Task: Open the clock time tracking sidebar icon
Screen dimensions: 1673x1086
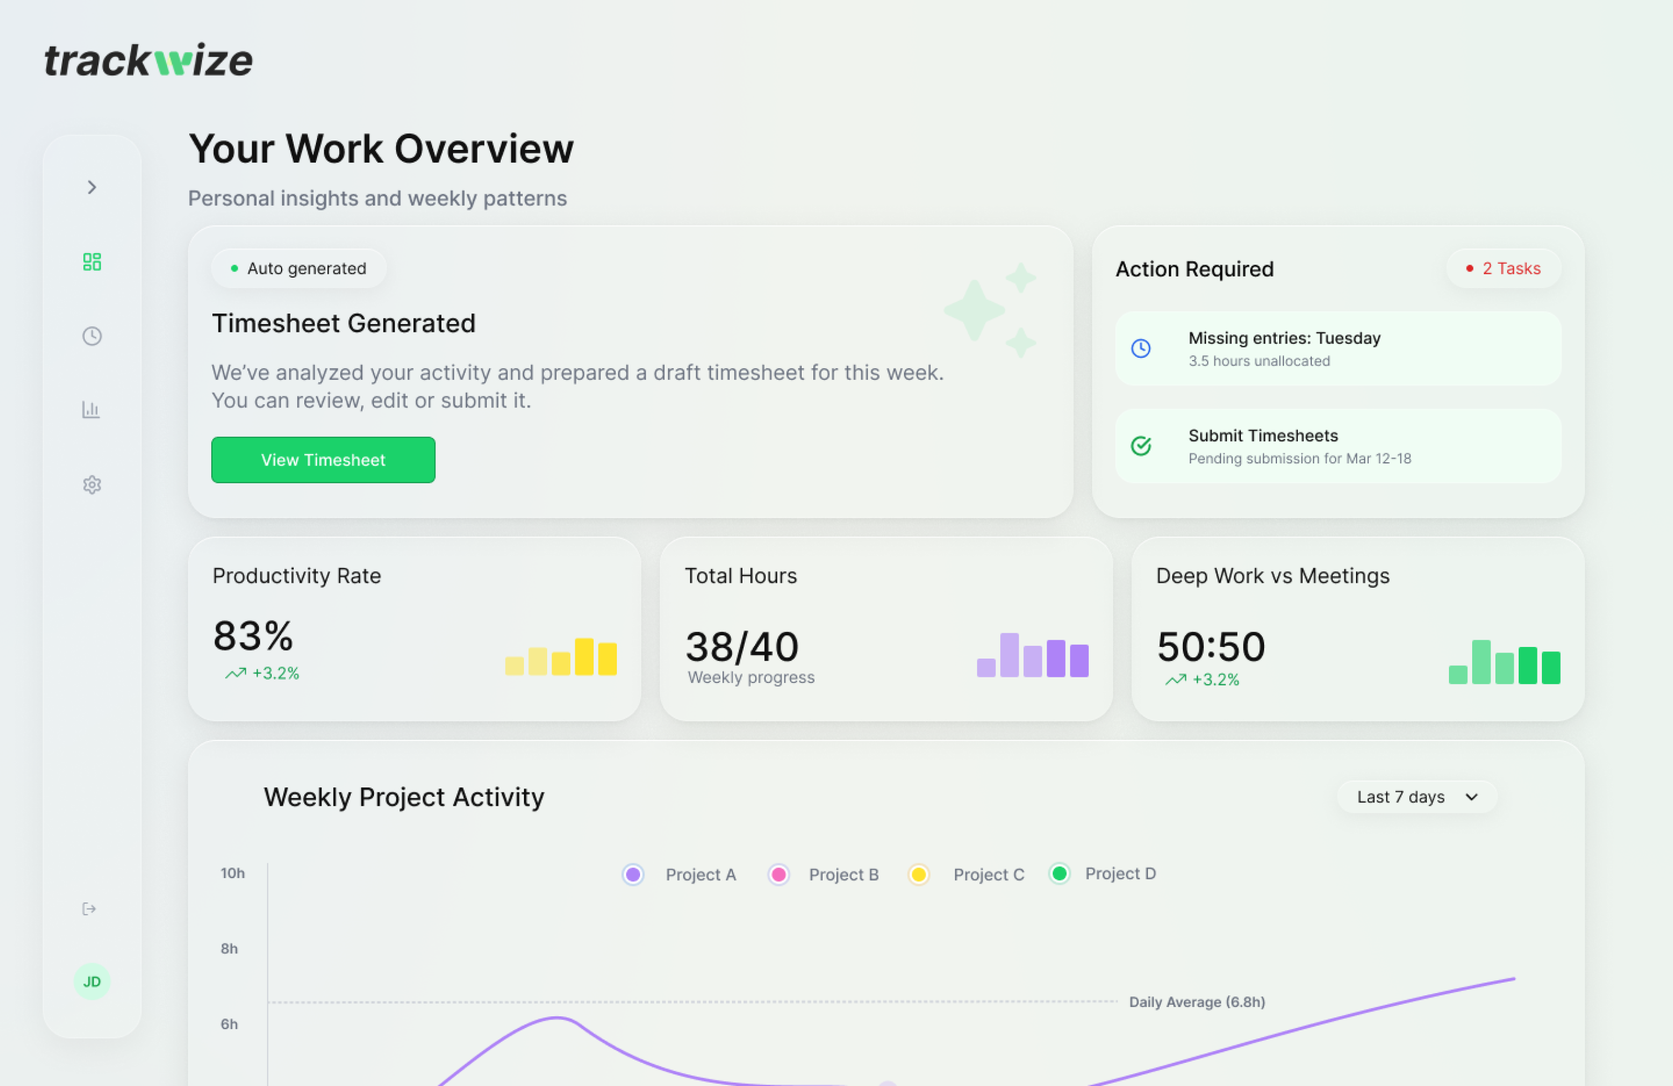Action: click(91, 336)
